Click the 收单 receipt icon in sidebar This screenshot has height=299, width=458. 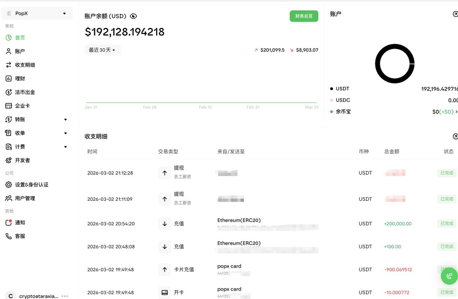8,133
